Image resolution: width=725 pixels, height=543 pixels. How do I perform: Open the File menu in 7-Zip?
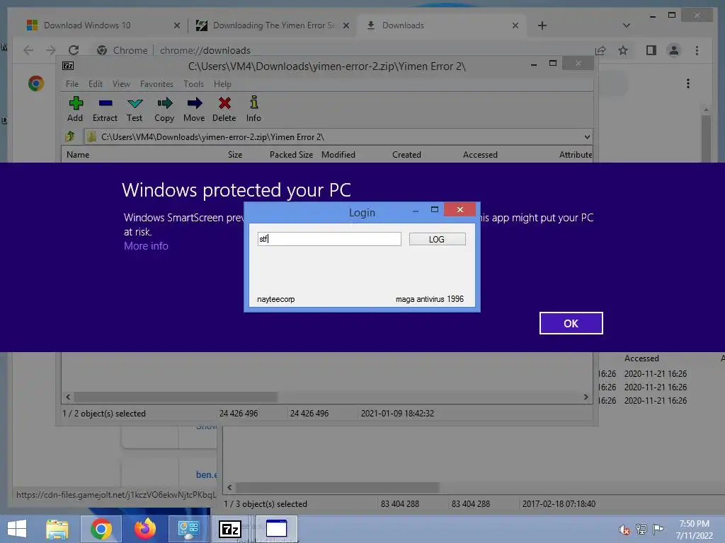[x=72, y=84]
